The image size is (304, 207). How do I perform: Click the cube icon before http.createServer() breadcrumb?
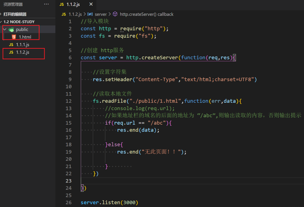pos(115,14)
